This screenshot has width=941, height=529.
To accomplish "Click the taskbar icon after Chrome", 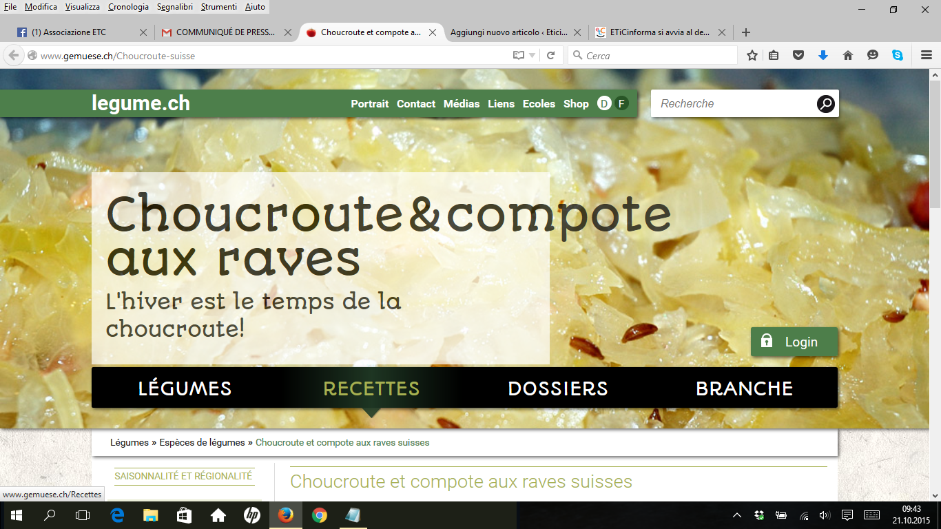I will click(352, 515).
